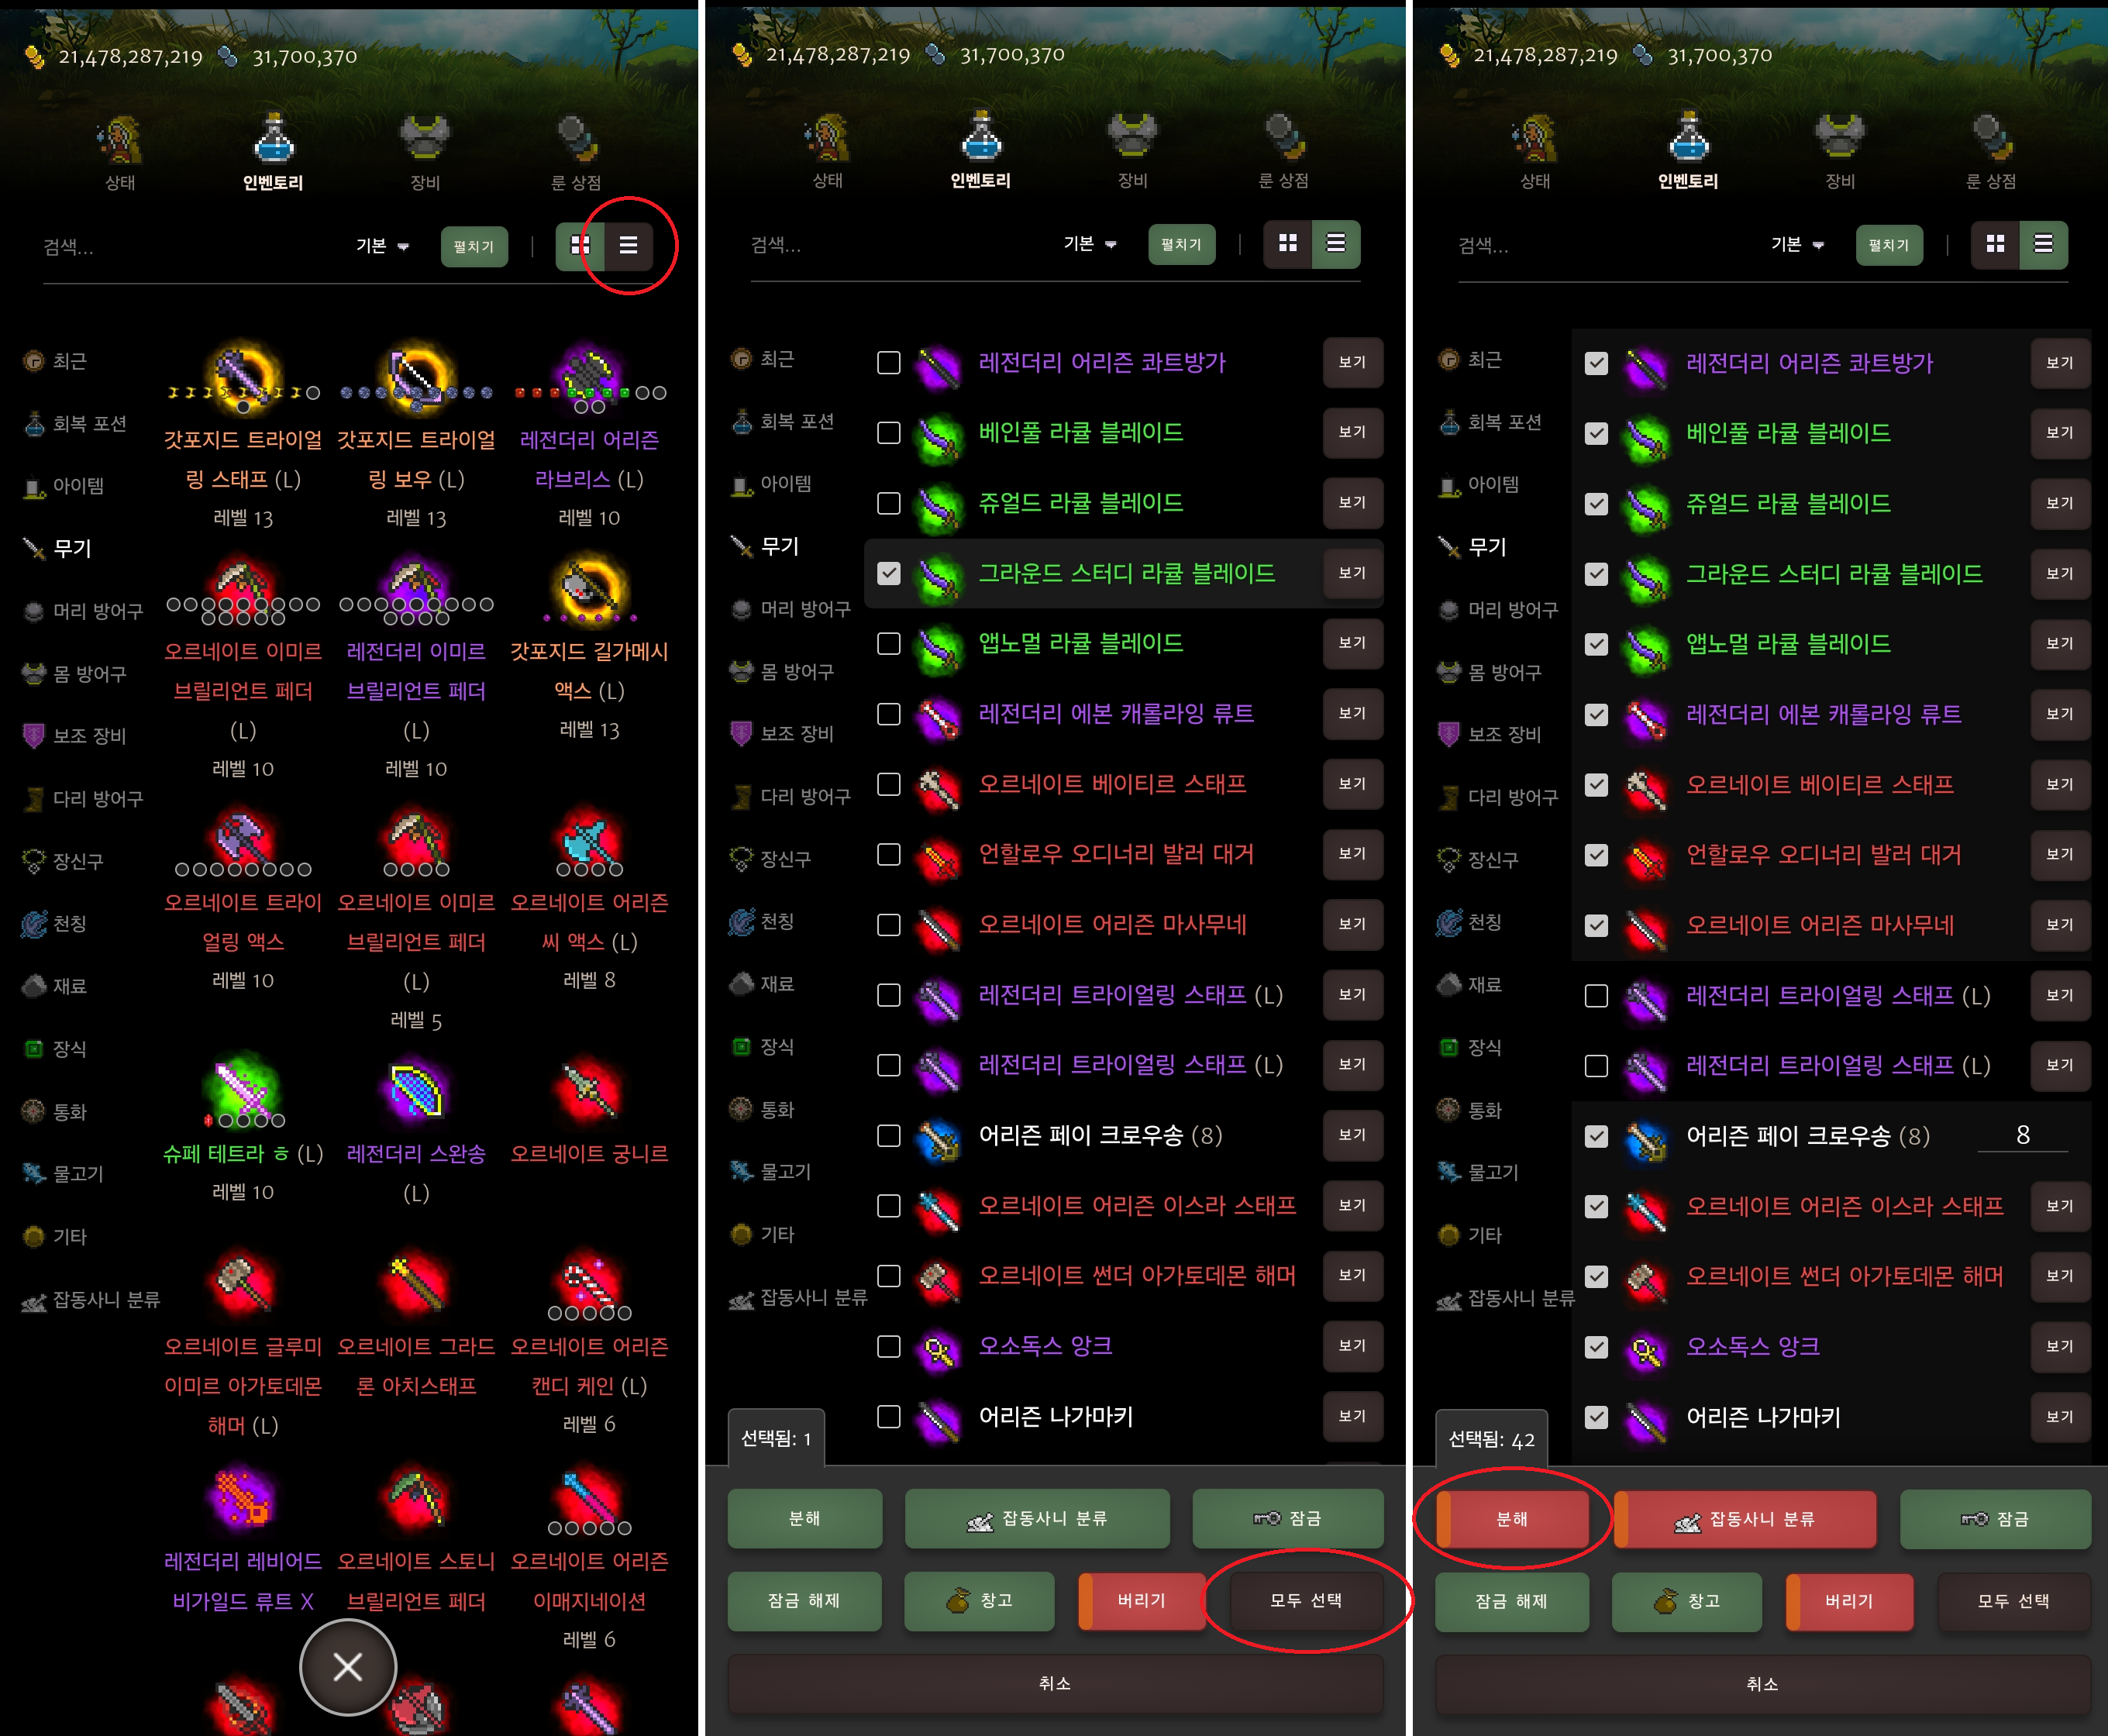The image size is (2108, 1736).
Task: Select 천칭 category in middle panel
Action: coord(763,921)
